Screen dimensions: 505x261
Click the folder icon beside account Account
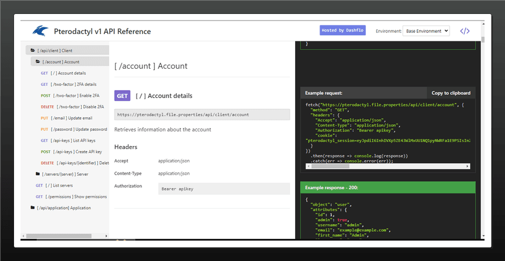[x=38, y=62]
